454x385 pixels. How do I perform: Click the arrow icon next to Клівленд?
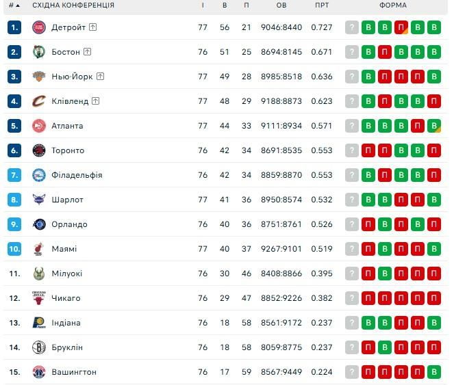[x=96, y=101]
